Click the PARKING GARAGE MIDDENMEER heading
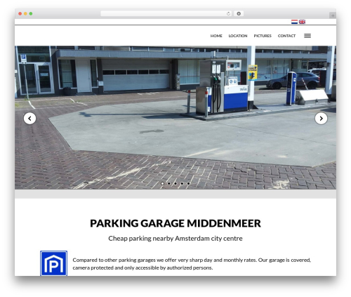The height and width of the screenshot is (297, 351). 175,223
